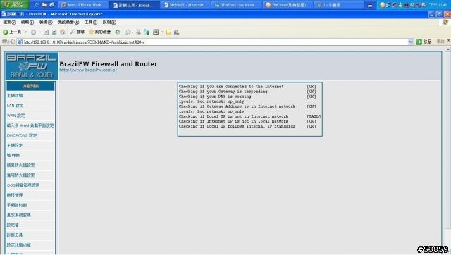The width and height of the screenshot is (451, 255).
Task: Open dropdown arrow next to layout icon
Action: pos(162,32)
